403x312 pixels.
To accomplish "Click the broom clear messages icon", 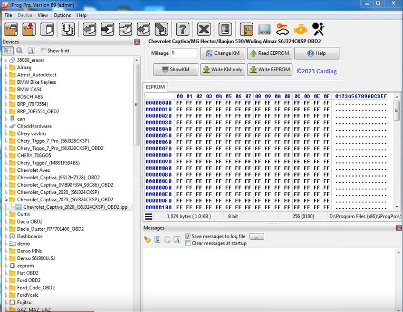I will coord(148,240).
